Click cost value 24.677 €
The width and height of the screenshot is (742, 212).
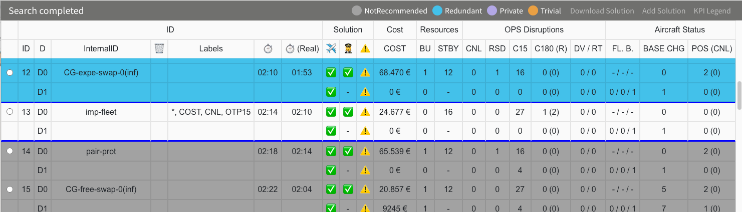click(x=395, y=112)
